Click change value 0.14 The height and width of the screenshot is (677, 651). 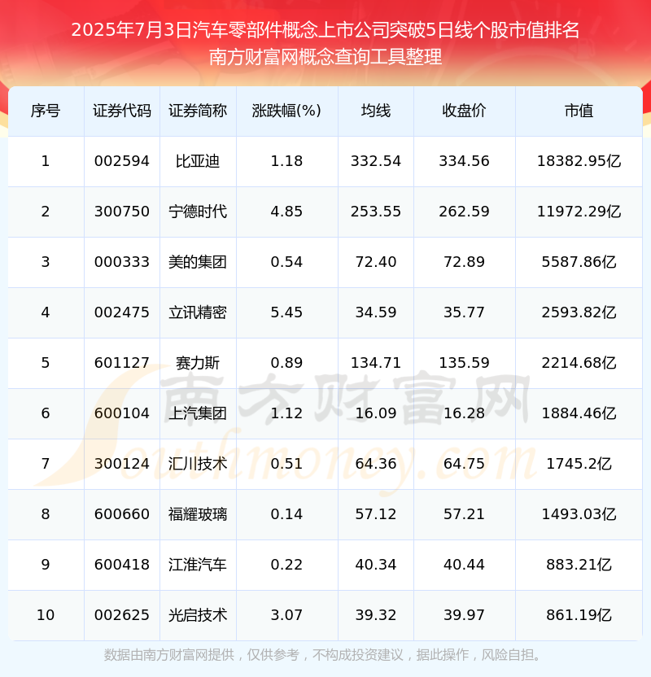[x=286, y=514]
